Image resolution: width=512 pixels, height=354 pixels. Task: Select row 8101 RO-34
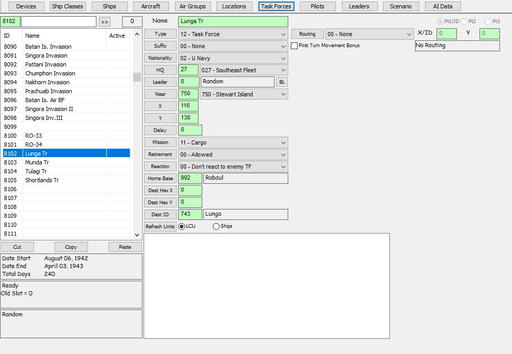(66, 145)
